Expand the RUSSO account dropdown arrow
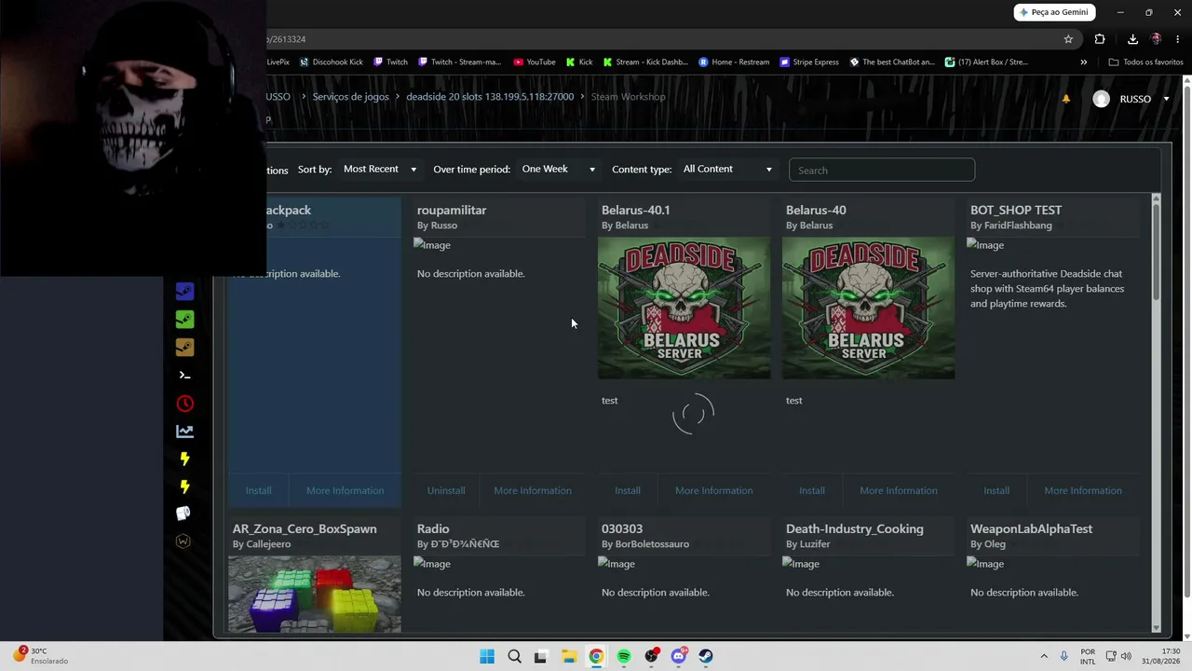 pyautogui.click(x=1166, y=99)
